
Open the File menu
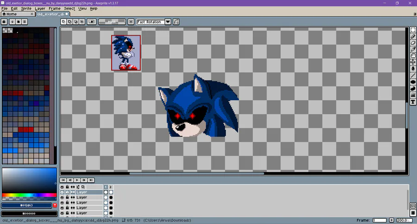(5, 8)
